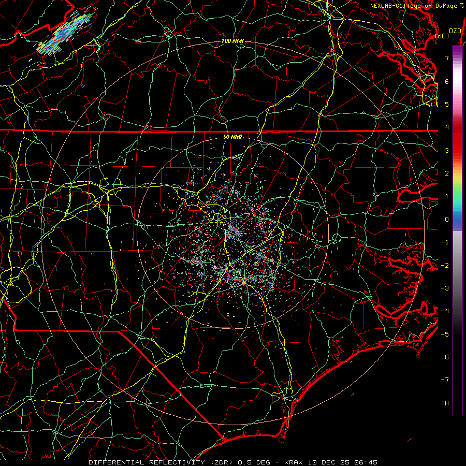Click the TH threshold label on the color scale
The height and width of the screenshot is (466, 466).
coord(445,403)
